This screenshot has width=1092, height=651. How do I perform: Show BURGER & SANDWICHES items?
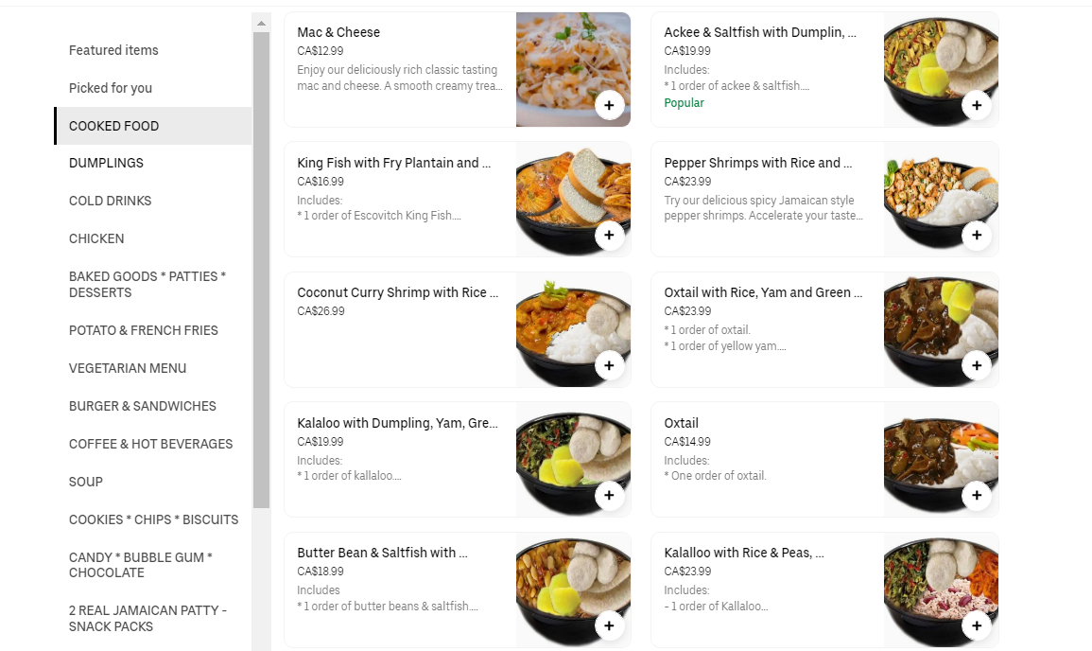pyautogui.click(x=143, y=406)
